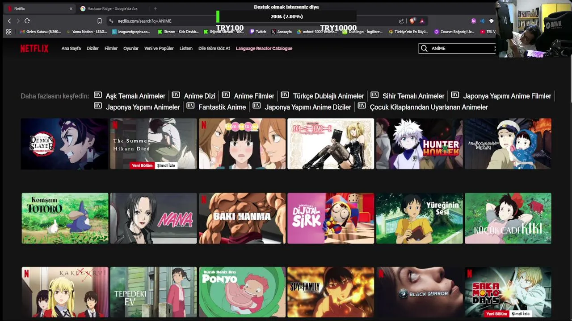Open Language Reactor Catalogue link

(264, 49)
